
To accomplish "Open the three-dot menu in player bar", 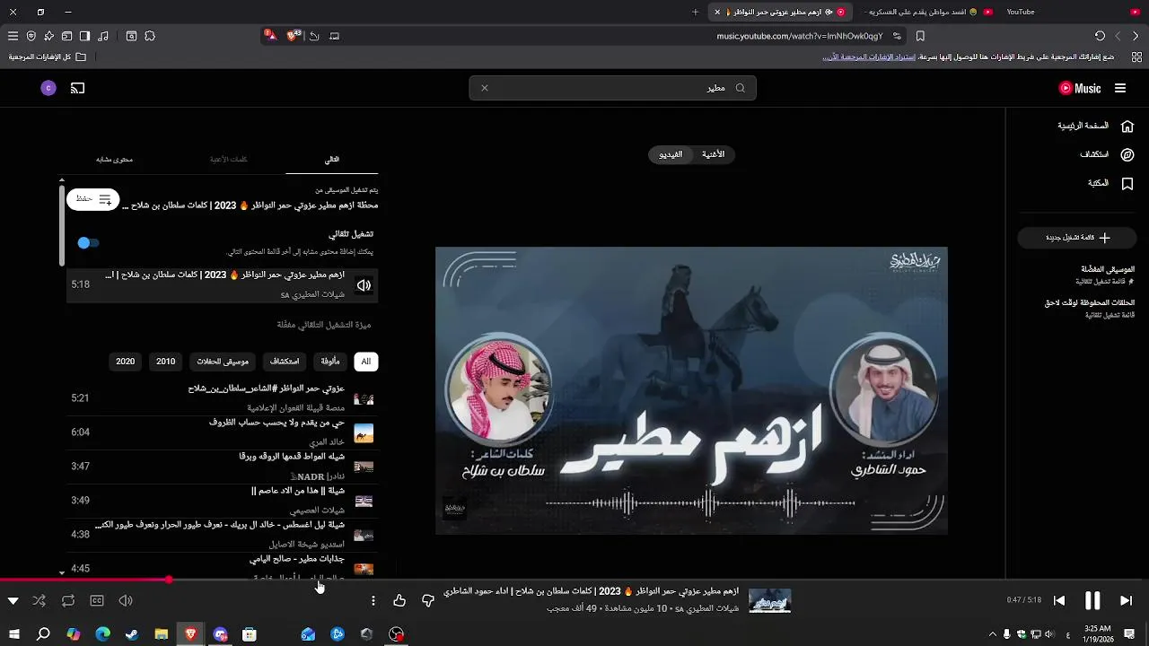I will 373,600.
